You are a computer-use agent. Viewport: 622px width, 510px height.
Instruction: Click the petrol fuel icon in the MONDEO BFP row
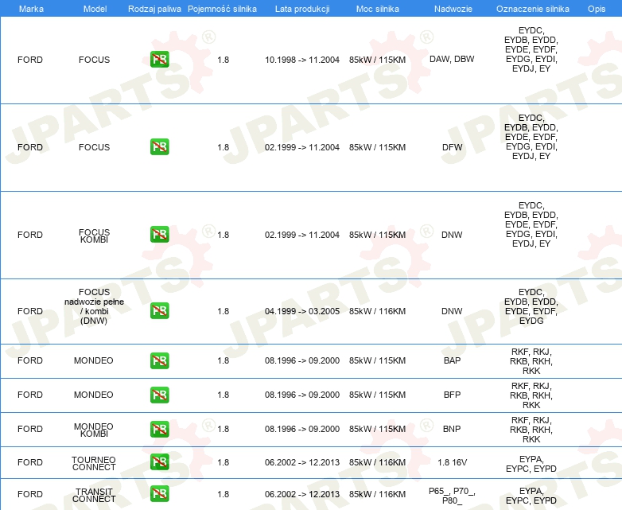(x=159, y=395)
